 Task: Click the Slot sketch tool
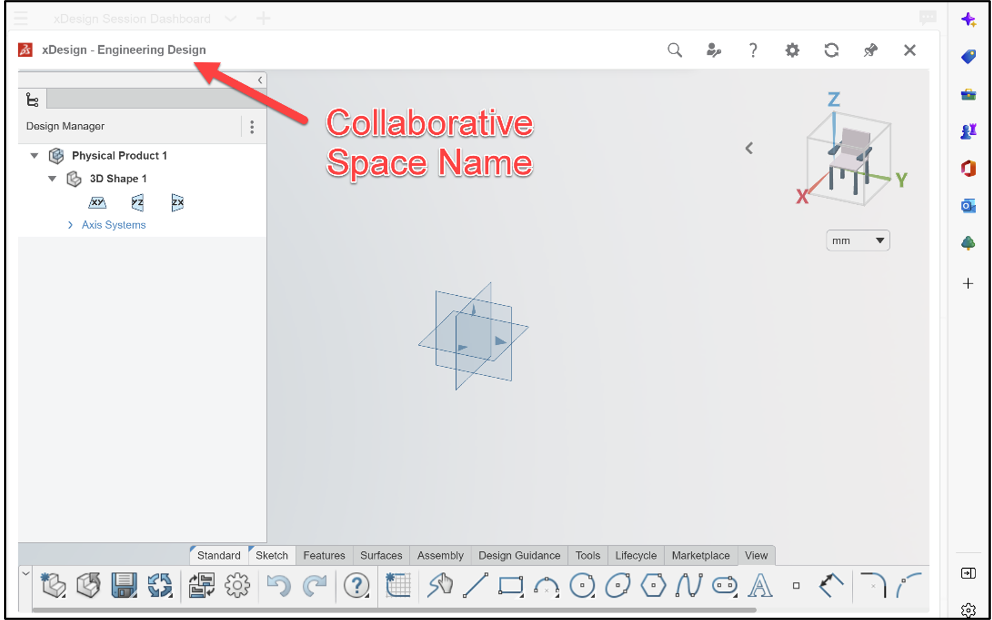tap(725, 585)
